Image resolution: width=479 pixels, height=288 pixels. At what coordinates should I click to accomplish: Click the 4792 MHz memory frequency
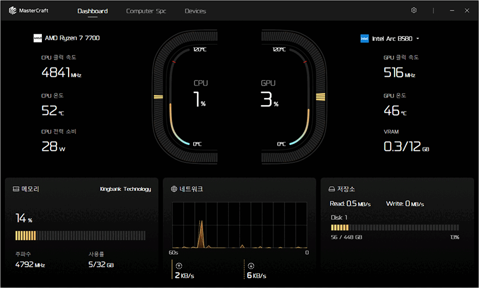pos(30,265)
